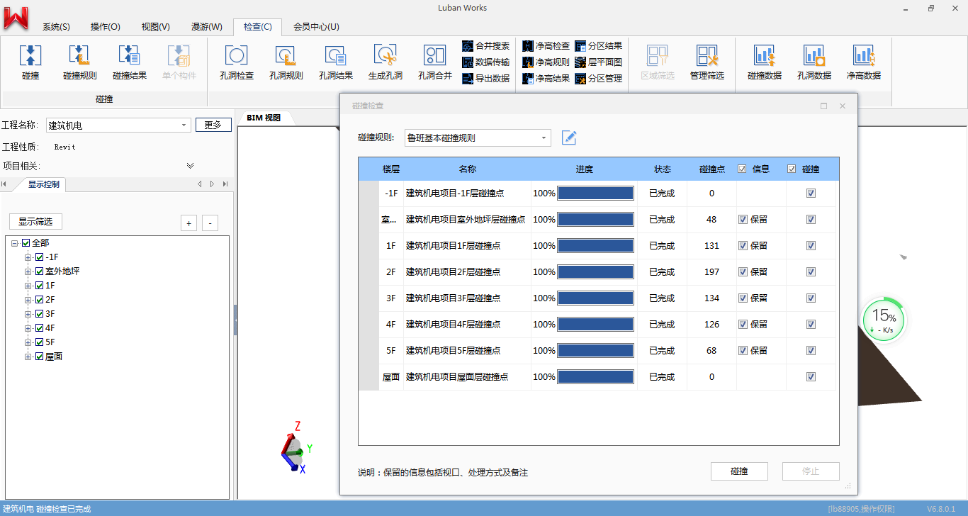Viewport: 968px width, 516px height.
Task: Open 分区管理 zone management
Action: [x=599, y=78]
